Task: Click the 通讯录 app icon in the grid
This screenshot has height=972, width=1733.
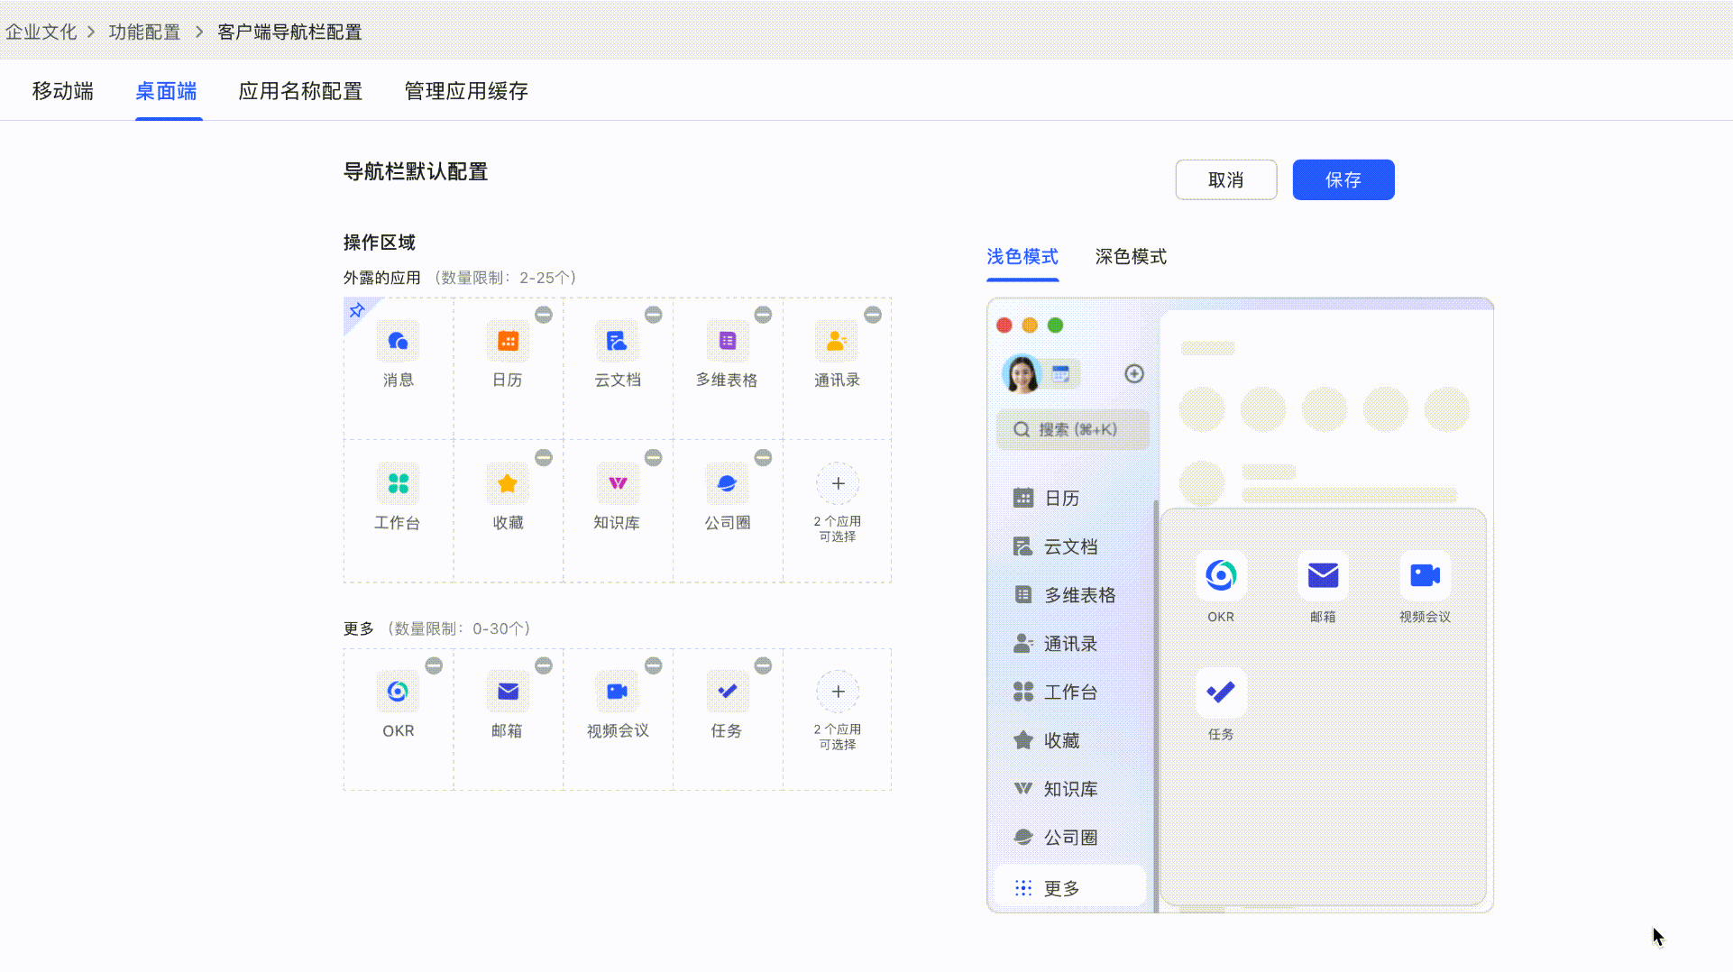Action: tap(837, 341)
